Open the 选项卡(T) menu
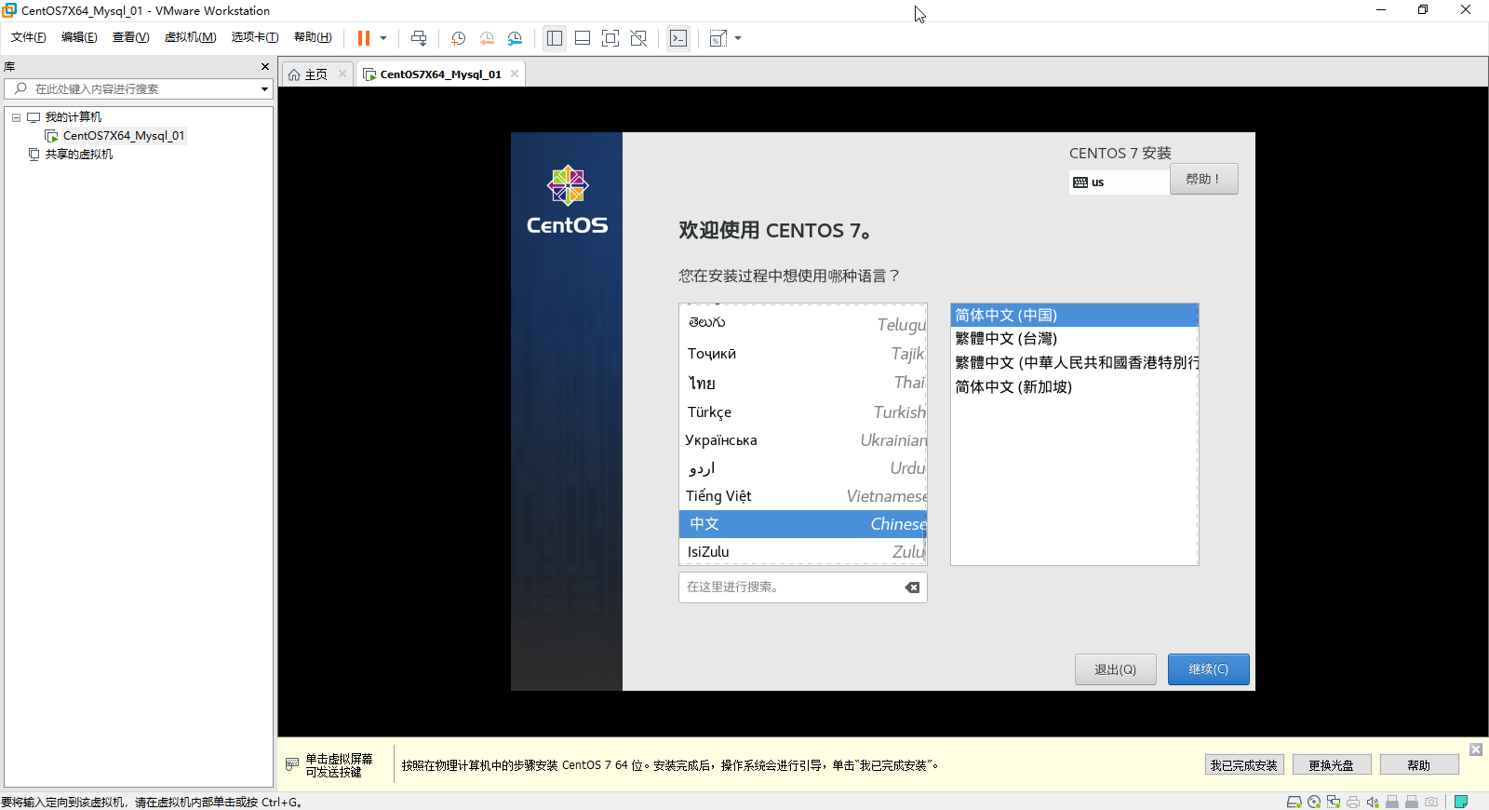The height and width of the screenshot is (810, 1489). 255,37
